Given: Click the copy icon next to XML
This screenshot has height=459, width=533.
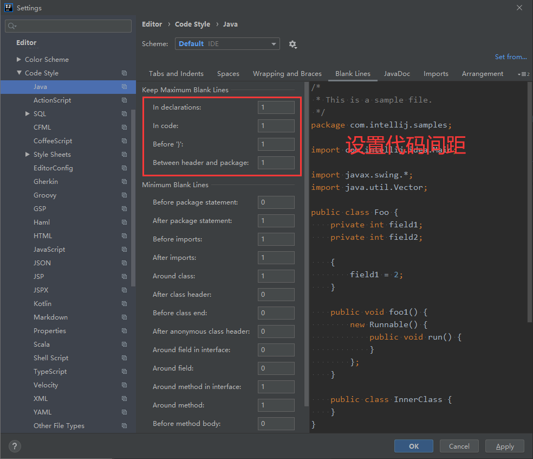Looking at the screenshot, I should (125, 399).
